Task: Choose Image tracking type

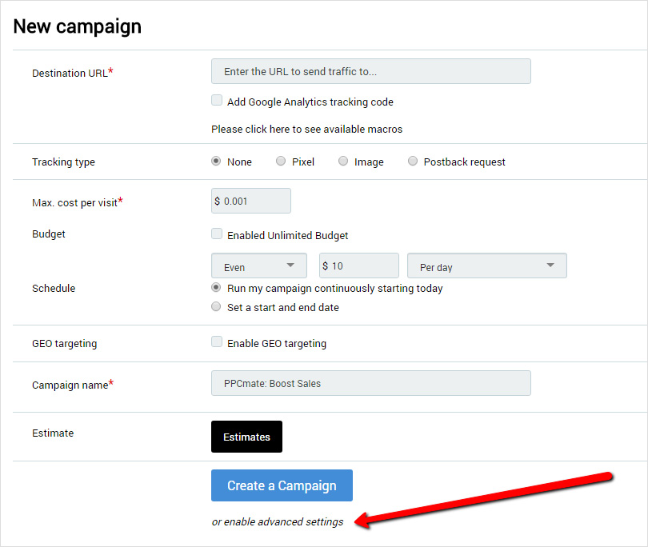Action: coord(343,161)
